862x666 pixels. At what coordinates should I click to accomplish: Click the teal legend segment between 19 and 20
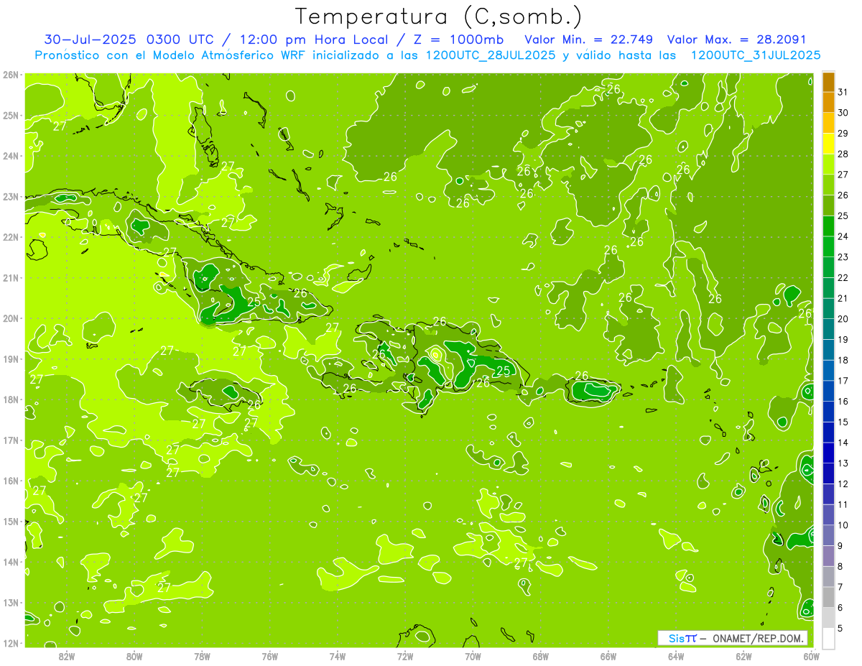pos(828,330)
